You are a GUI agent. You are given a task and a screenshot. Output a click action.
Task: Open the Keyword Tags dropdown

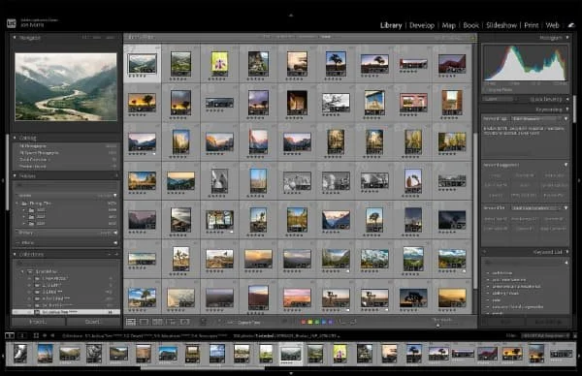click(x=536, y=118)
